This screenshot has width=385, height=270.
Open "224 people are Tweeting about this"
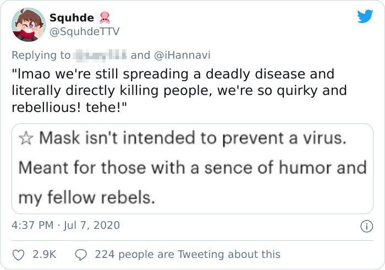(x=188, y=255)
